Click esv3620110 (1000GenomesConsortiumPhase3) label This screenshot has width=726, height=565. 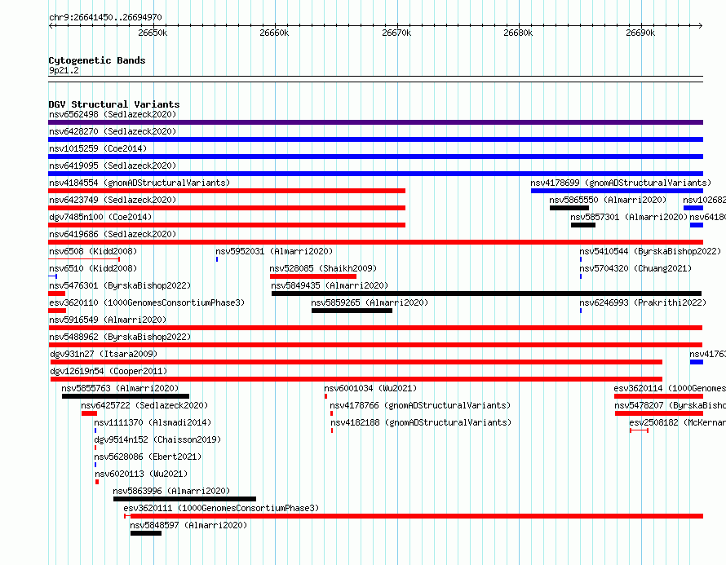(147, 302)
